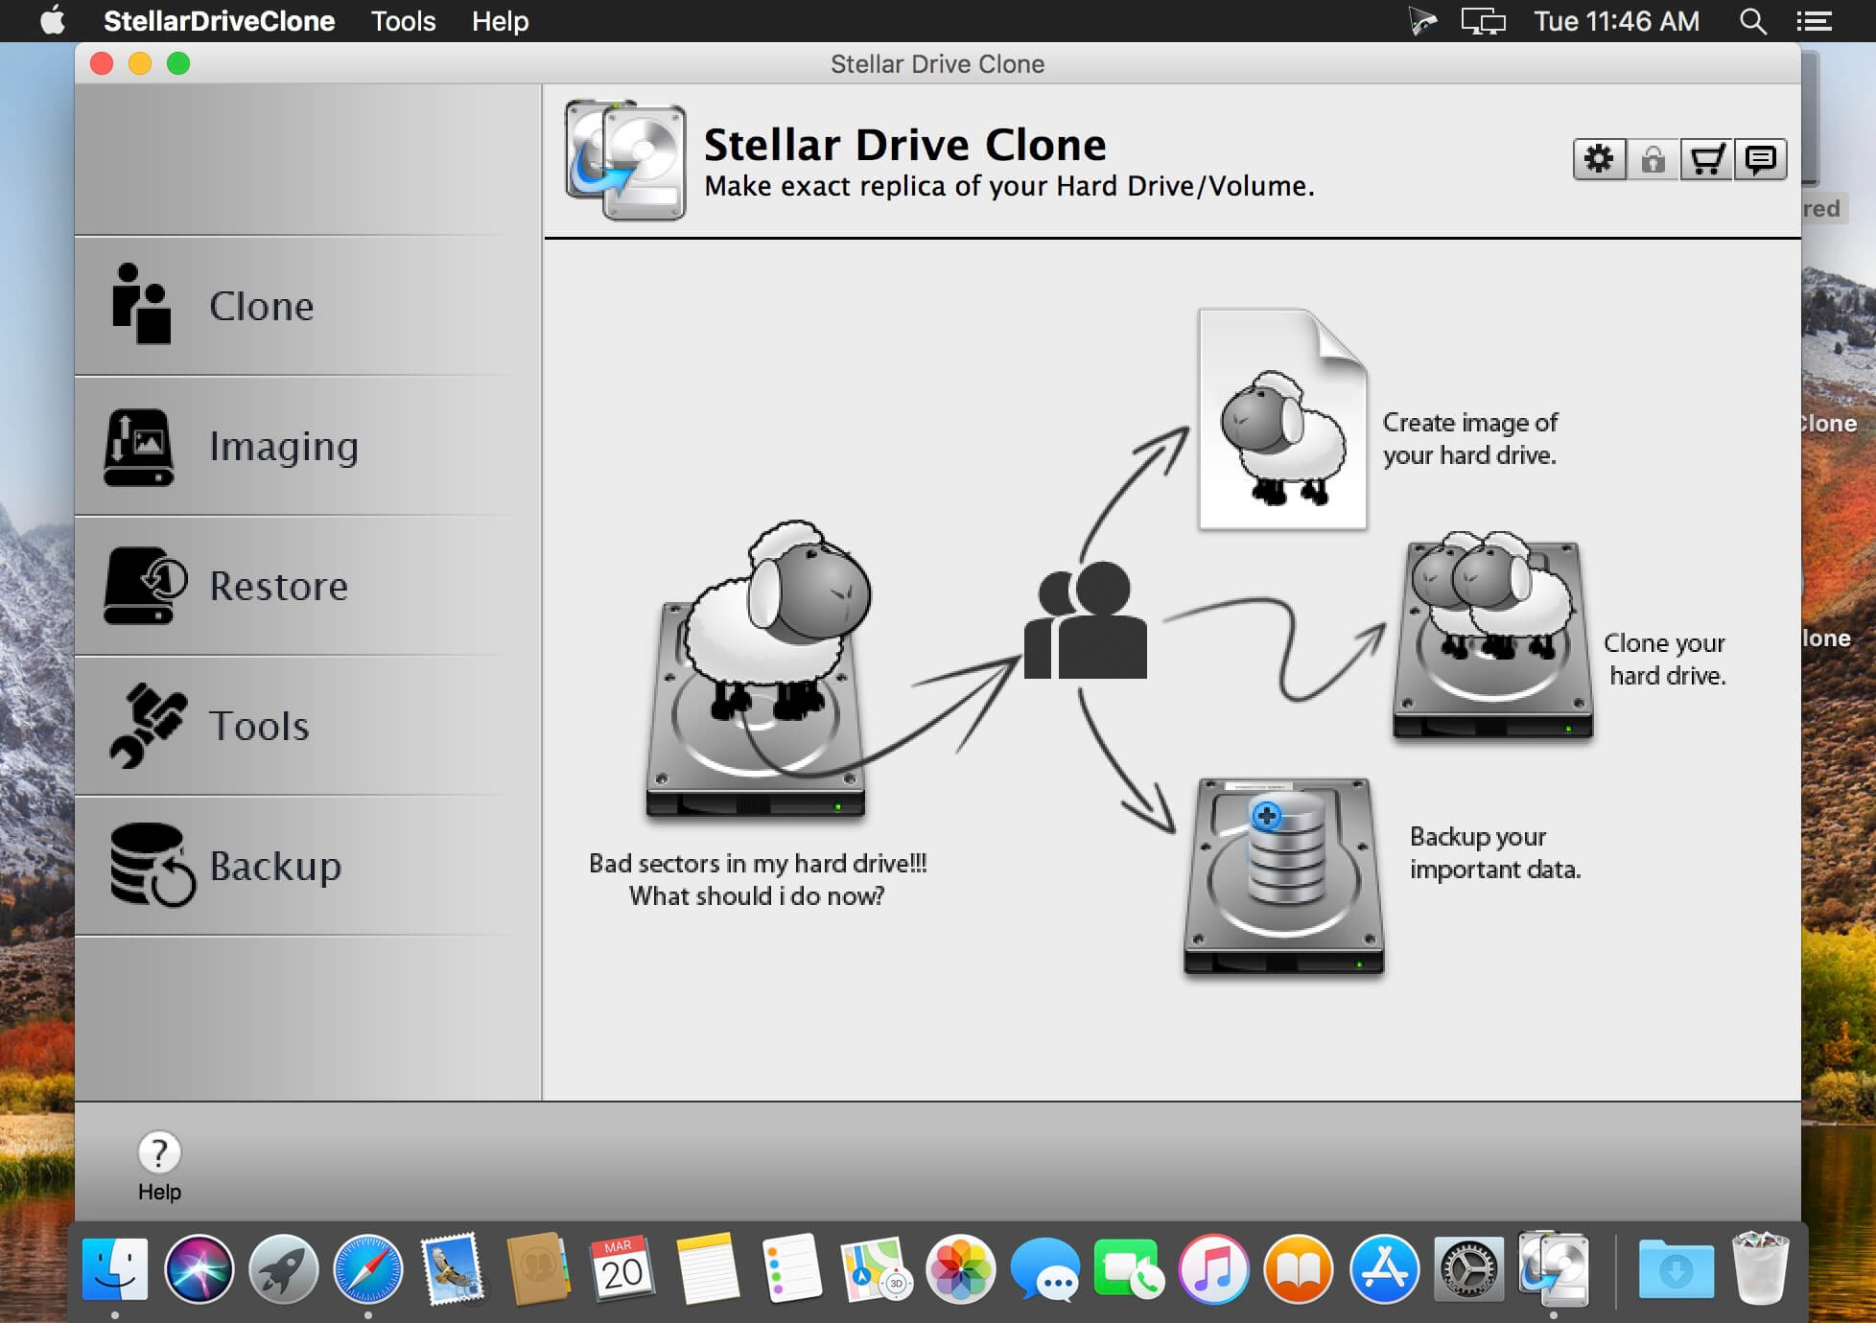Viewport: 1876px width, 1323px height.
Task: Click the shopping cart buy icon
Action: pos(1706,159)
